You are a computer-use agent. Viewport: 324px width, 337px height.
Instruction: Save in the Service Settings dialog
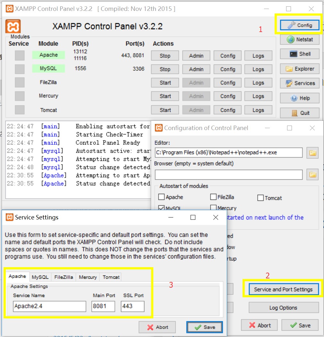click(205, 327)
